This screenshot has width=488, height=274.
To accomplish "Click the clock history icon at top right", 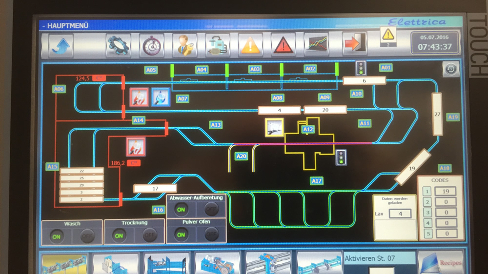I will click(450, 69).
